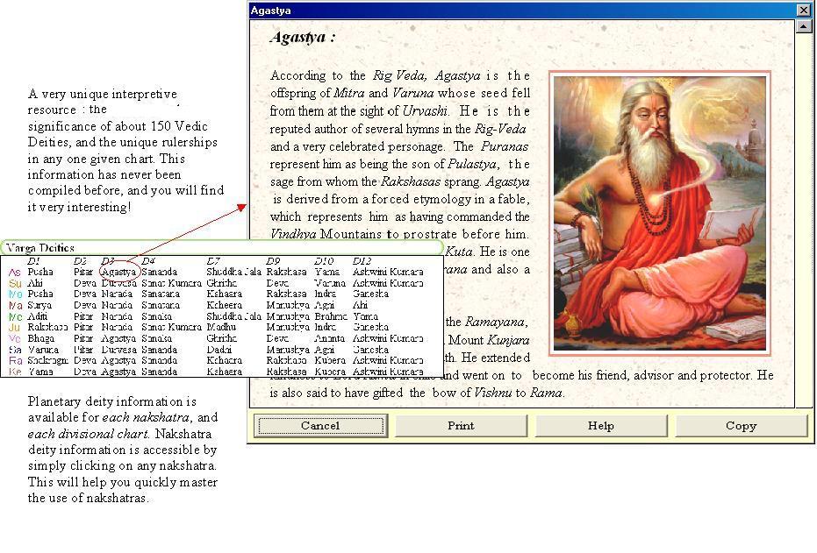Click the Mo row label

click(15, 294)
